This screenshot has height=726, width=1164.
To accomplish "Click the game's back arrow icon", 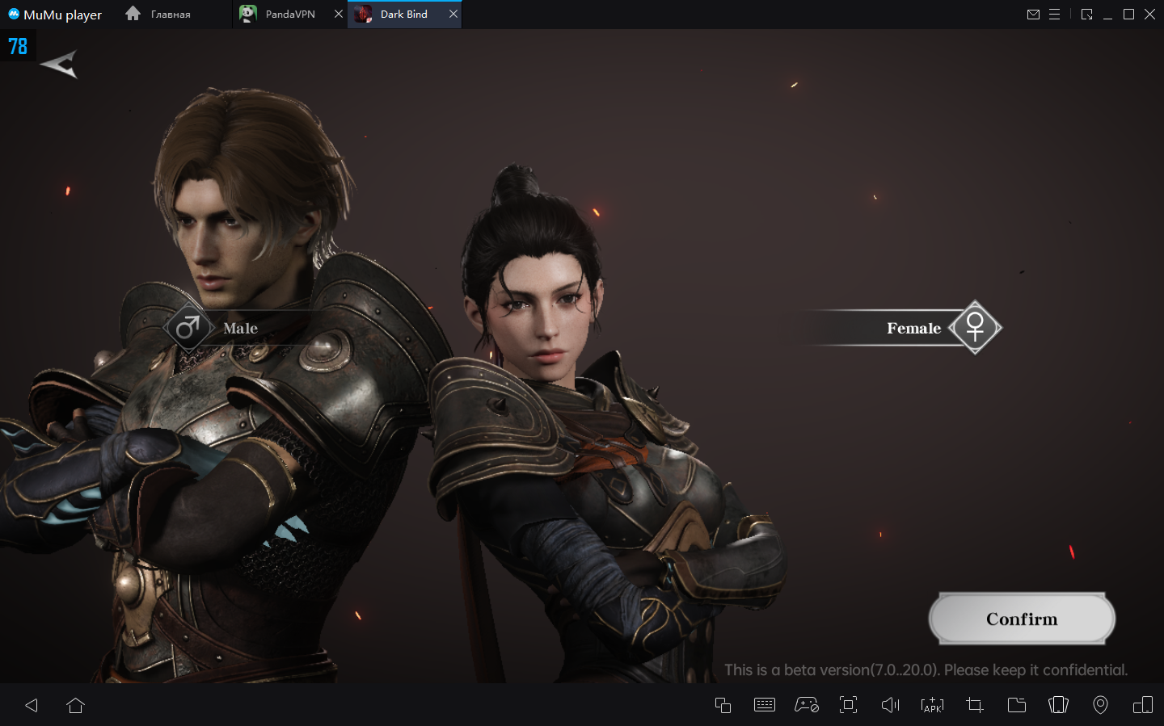I will pyautogui.click(x=59, y=65).
